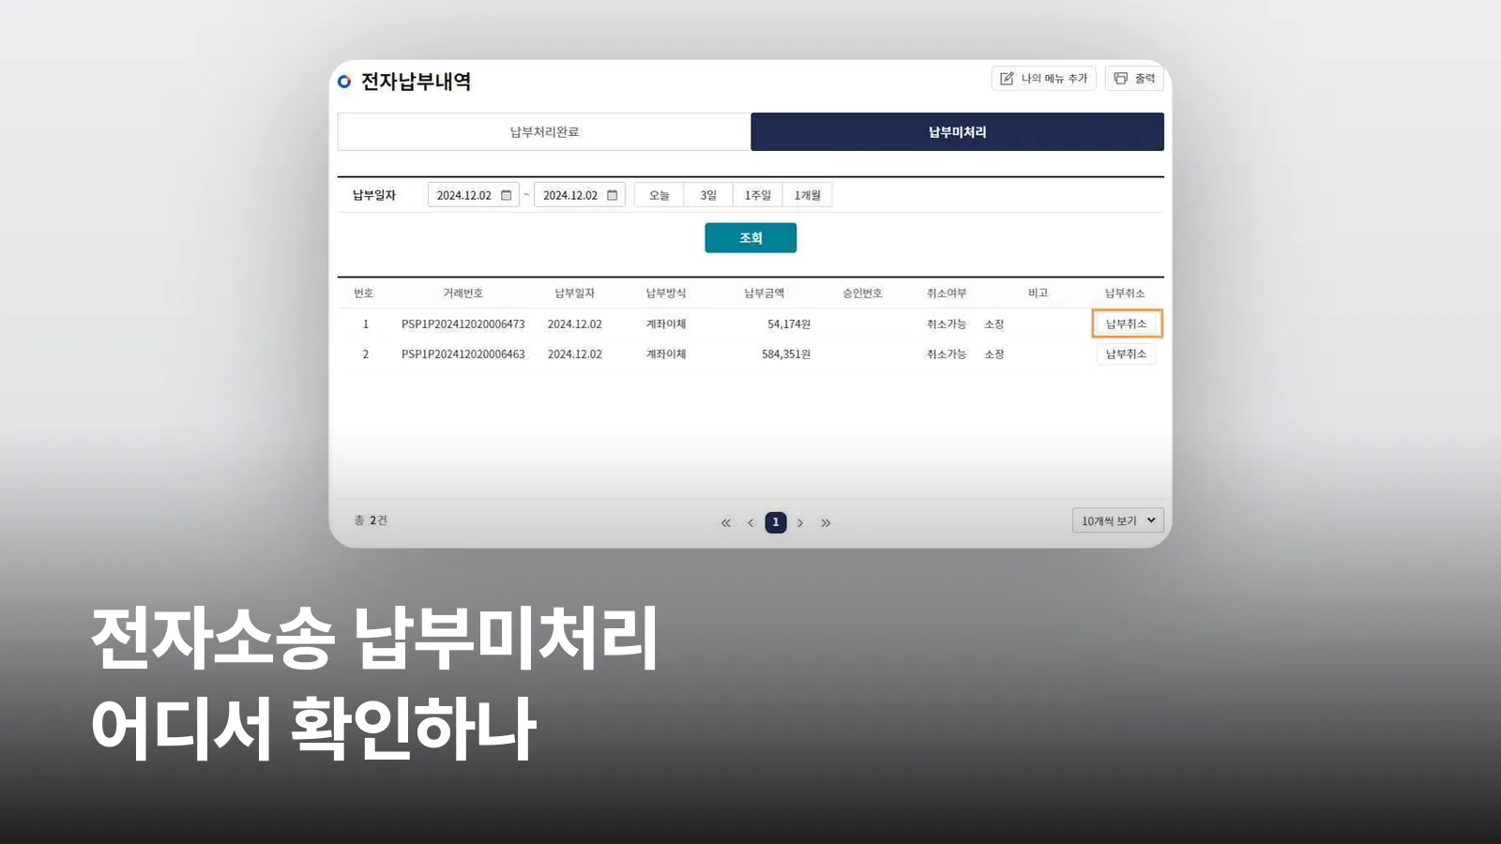Switch to the 납부처리완료 tab
Image resolution: width=1501 pixels, height=844 pixels.
point(544,132)
